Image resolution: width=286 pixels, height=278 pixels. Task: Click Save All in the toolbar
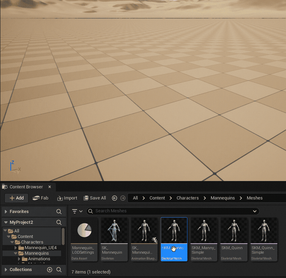[95, 198]
